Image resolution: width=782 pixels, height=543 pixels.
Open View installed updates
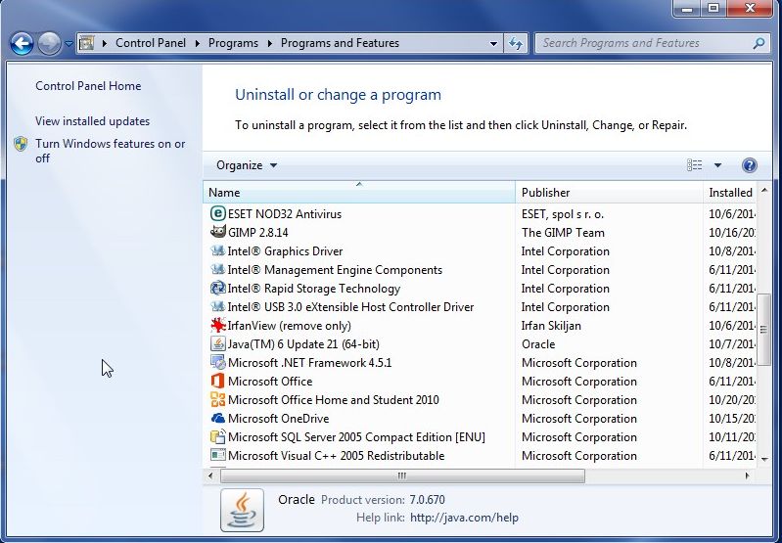[92, 121]
